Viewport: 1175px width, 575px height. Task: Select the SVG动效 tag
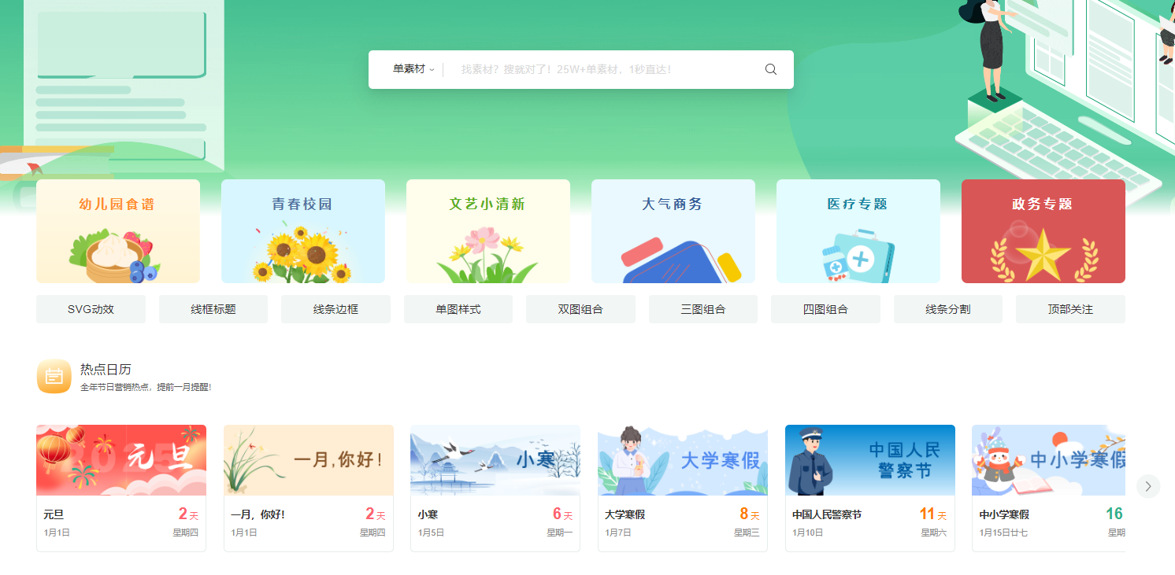(x=91, y=309)
